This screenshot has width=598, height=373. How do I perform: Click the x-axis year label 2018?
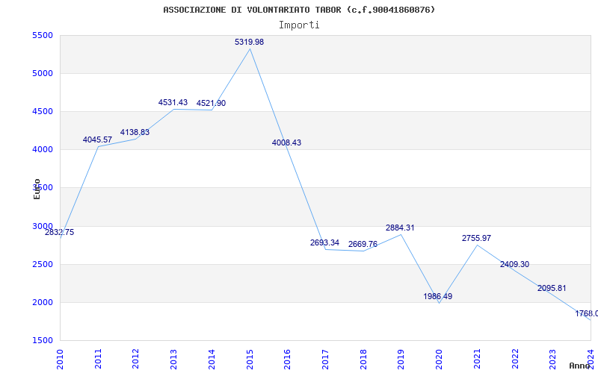tap(363, 359)
